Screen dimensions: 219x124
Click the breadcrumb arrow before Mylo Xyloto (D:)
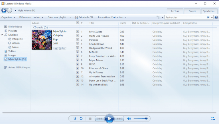click(15, 11)
